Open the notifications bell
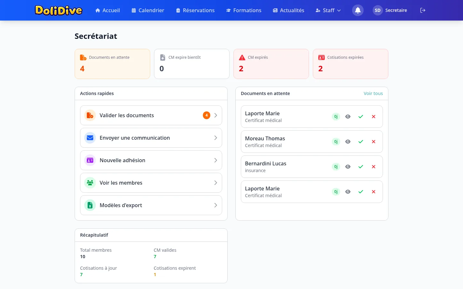463x289 pixels. (358, 10)
